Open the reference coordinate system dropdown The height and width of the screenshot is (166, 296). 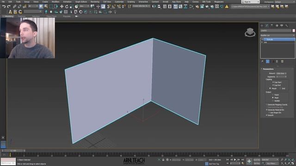[x=84, y=6]
